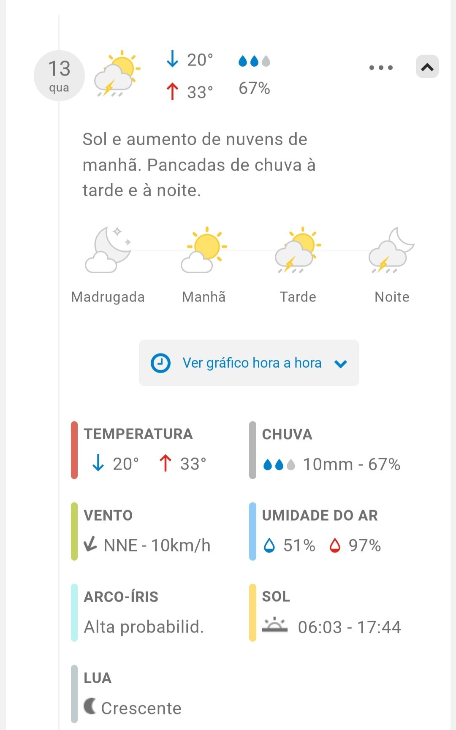
Task: Click the sunrise icon under SOL
Action: point(274,625)
